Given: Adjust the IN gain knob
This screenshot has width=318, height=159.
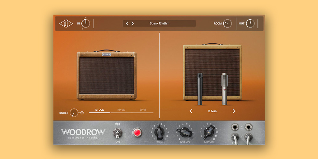Looking at the screenshot, I should point(86,24).
